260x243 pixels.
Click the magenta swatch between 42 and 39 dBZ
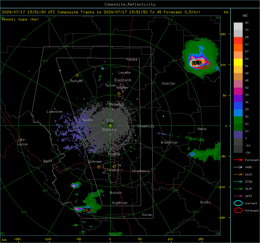point(238,91)
